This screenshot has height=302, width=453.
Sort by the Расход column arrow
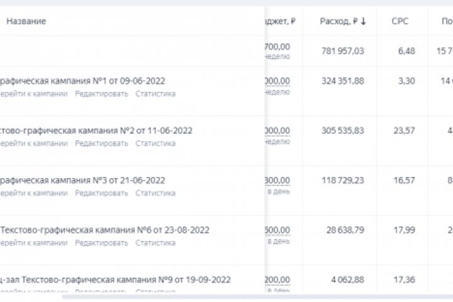pyautogui.click(x=364, y=21)
